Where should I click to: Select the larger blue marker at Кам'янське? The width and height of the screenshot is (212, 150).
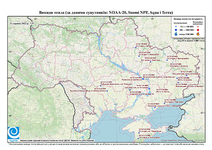(143, 79)
